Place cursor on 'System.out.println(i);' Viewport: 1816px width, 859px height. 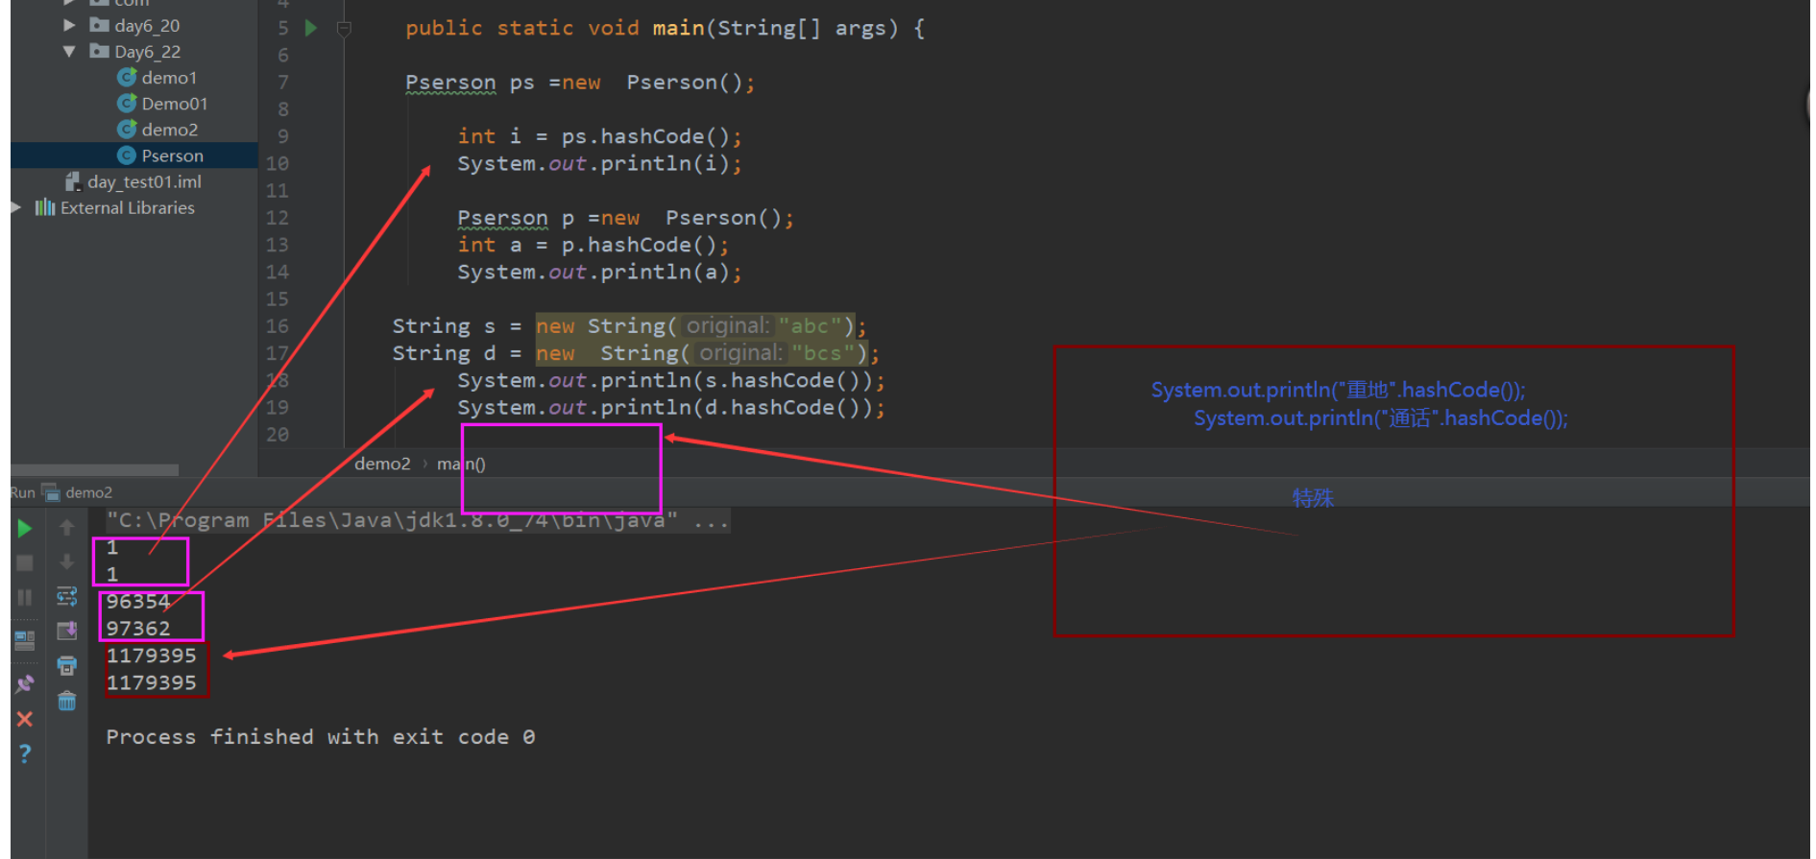pyautogui.click(x=599, y=164)
